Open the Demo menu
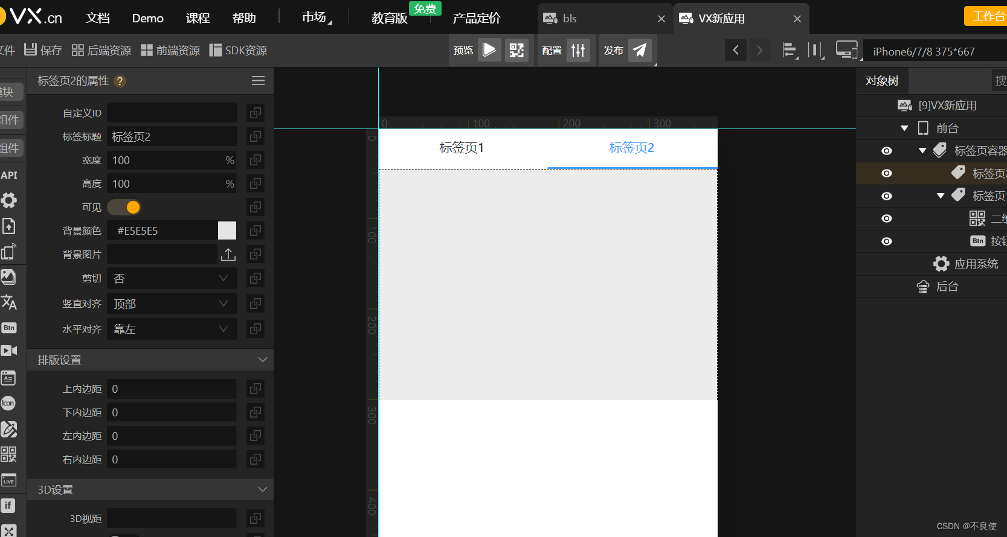 click(x=148, y=18)
